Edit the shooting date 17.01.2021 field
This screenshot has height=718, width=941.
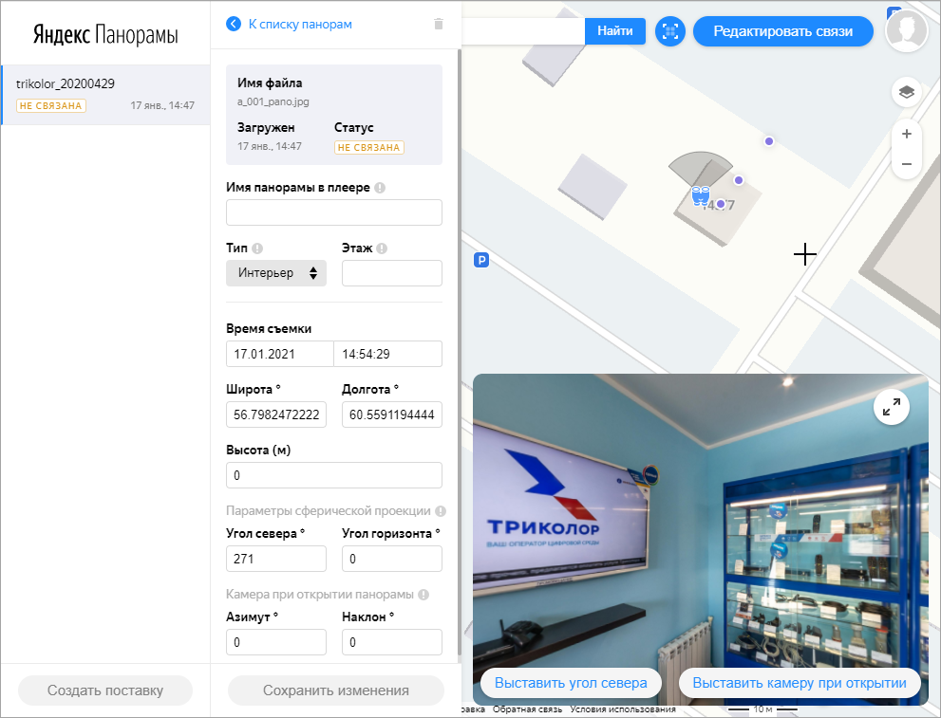point(280,354)
